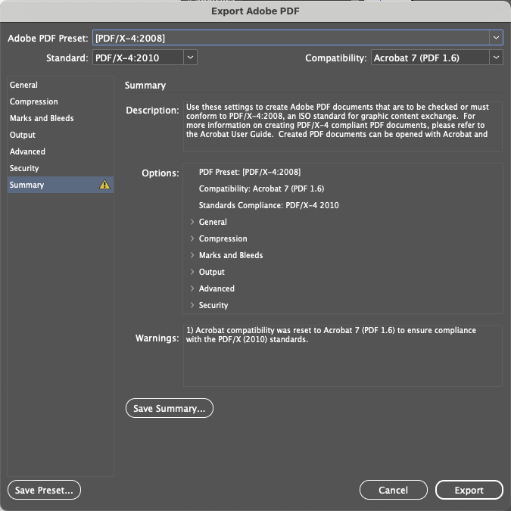Switch to the General panel in the sidebar

[x=61, y=85]
